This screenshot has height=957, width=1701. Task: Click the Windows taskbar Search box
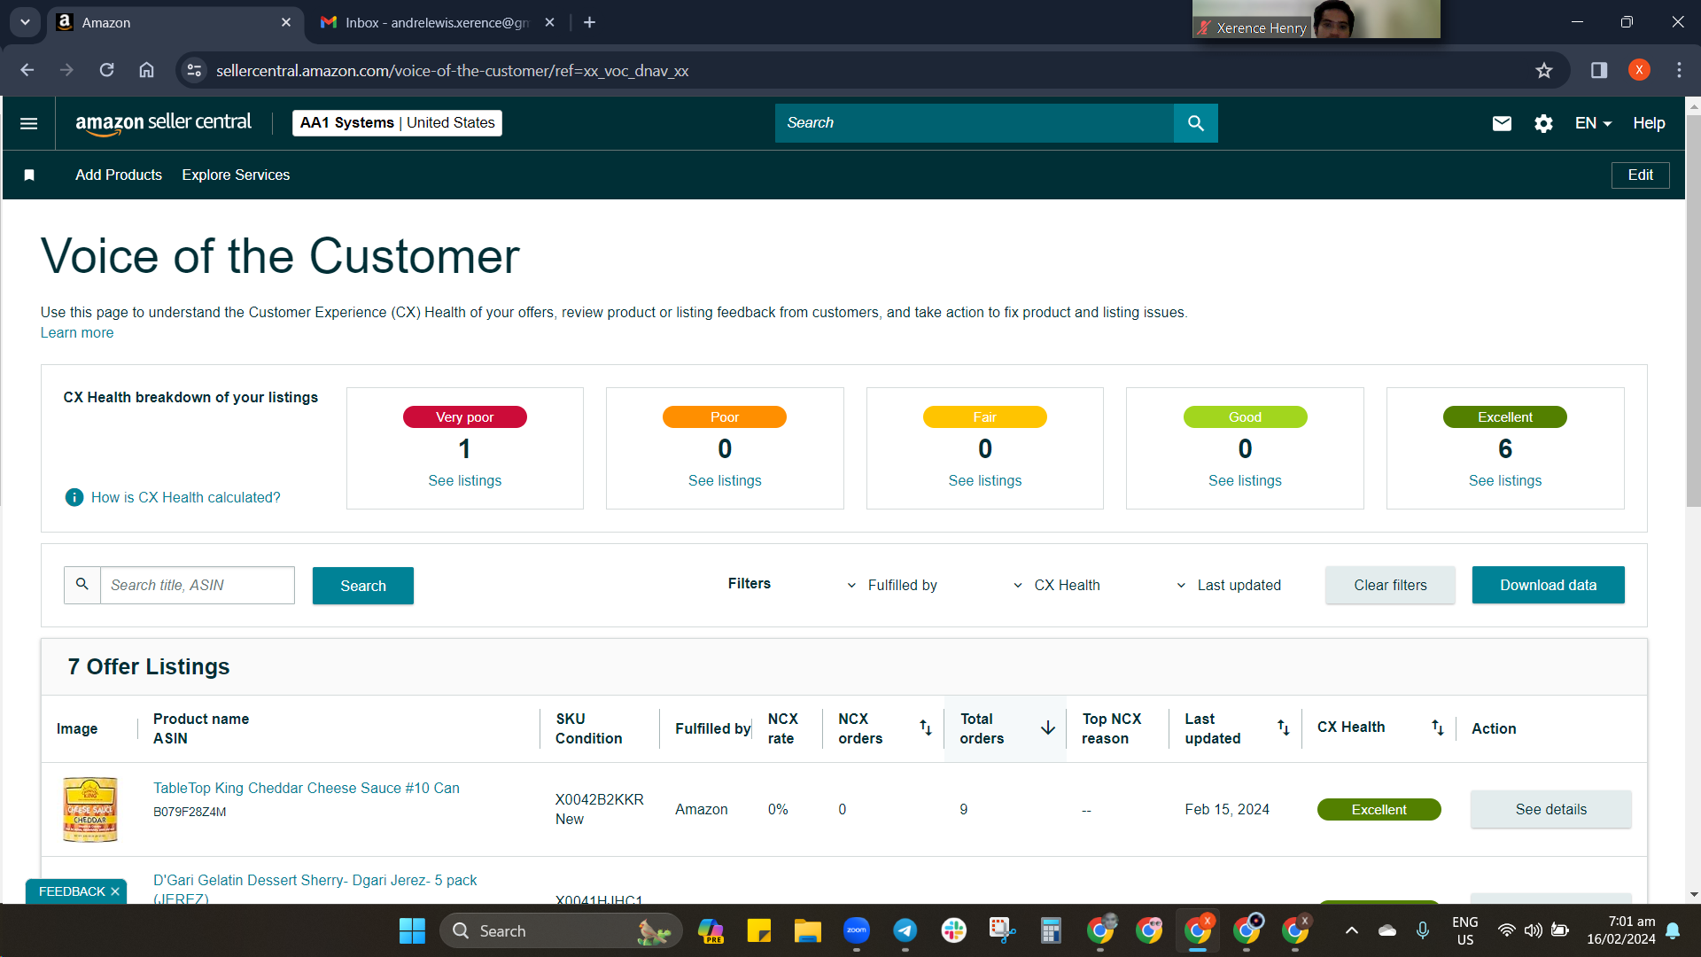561,930
